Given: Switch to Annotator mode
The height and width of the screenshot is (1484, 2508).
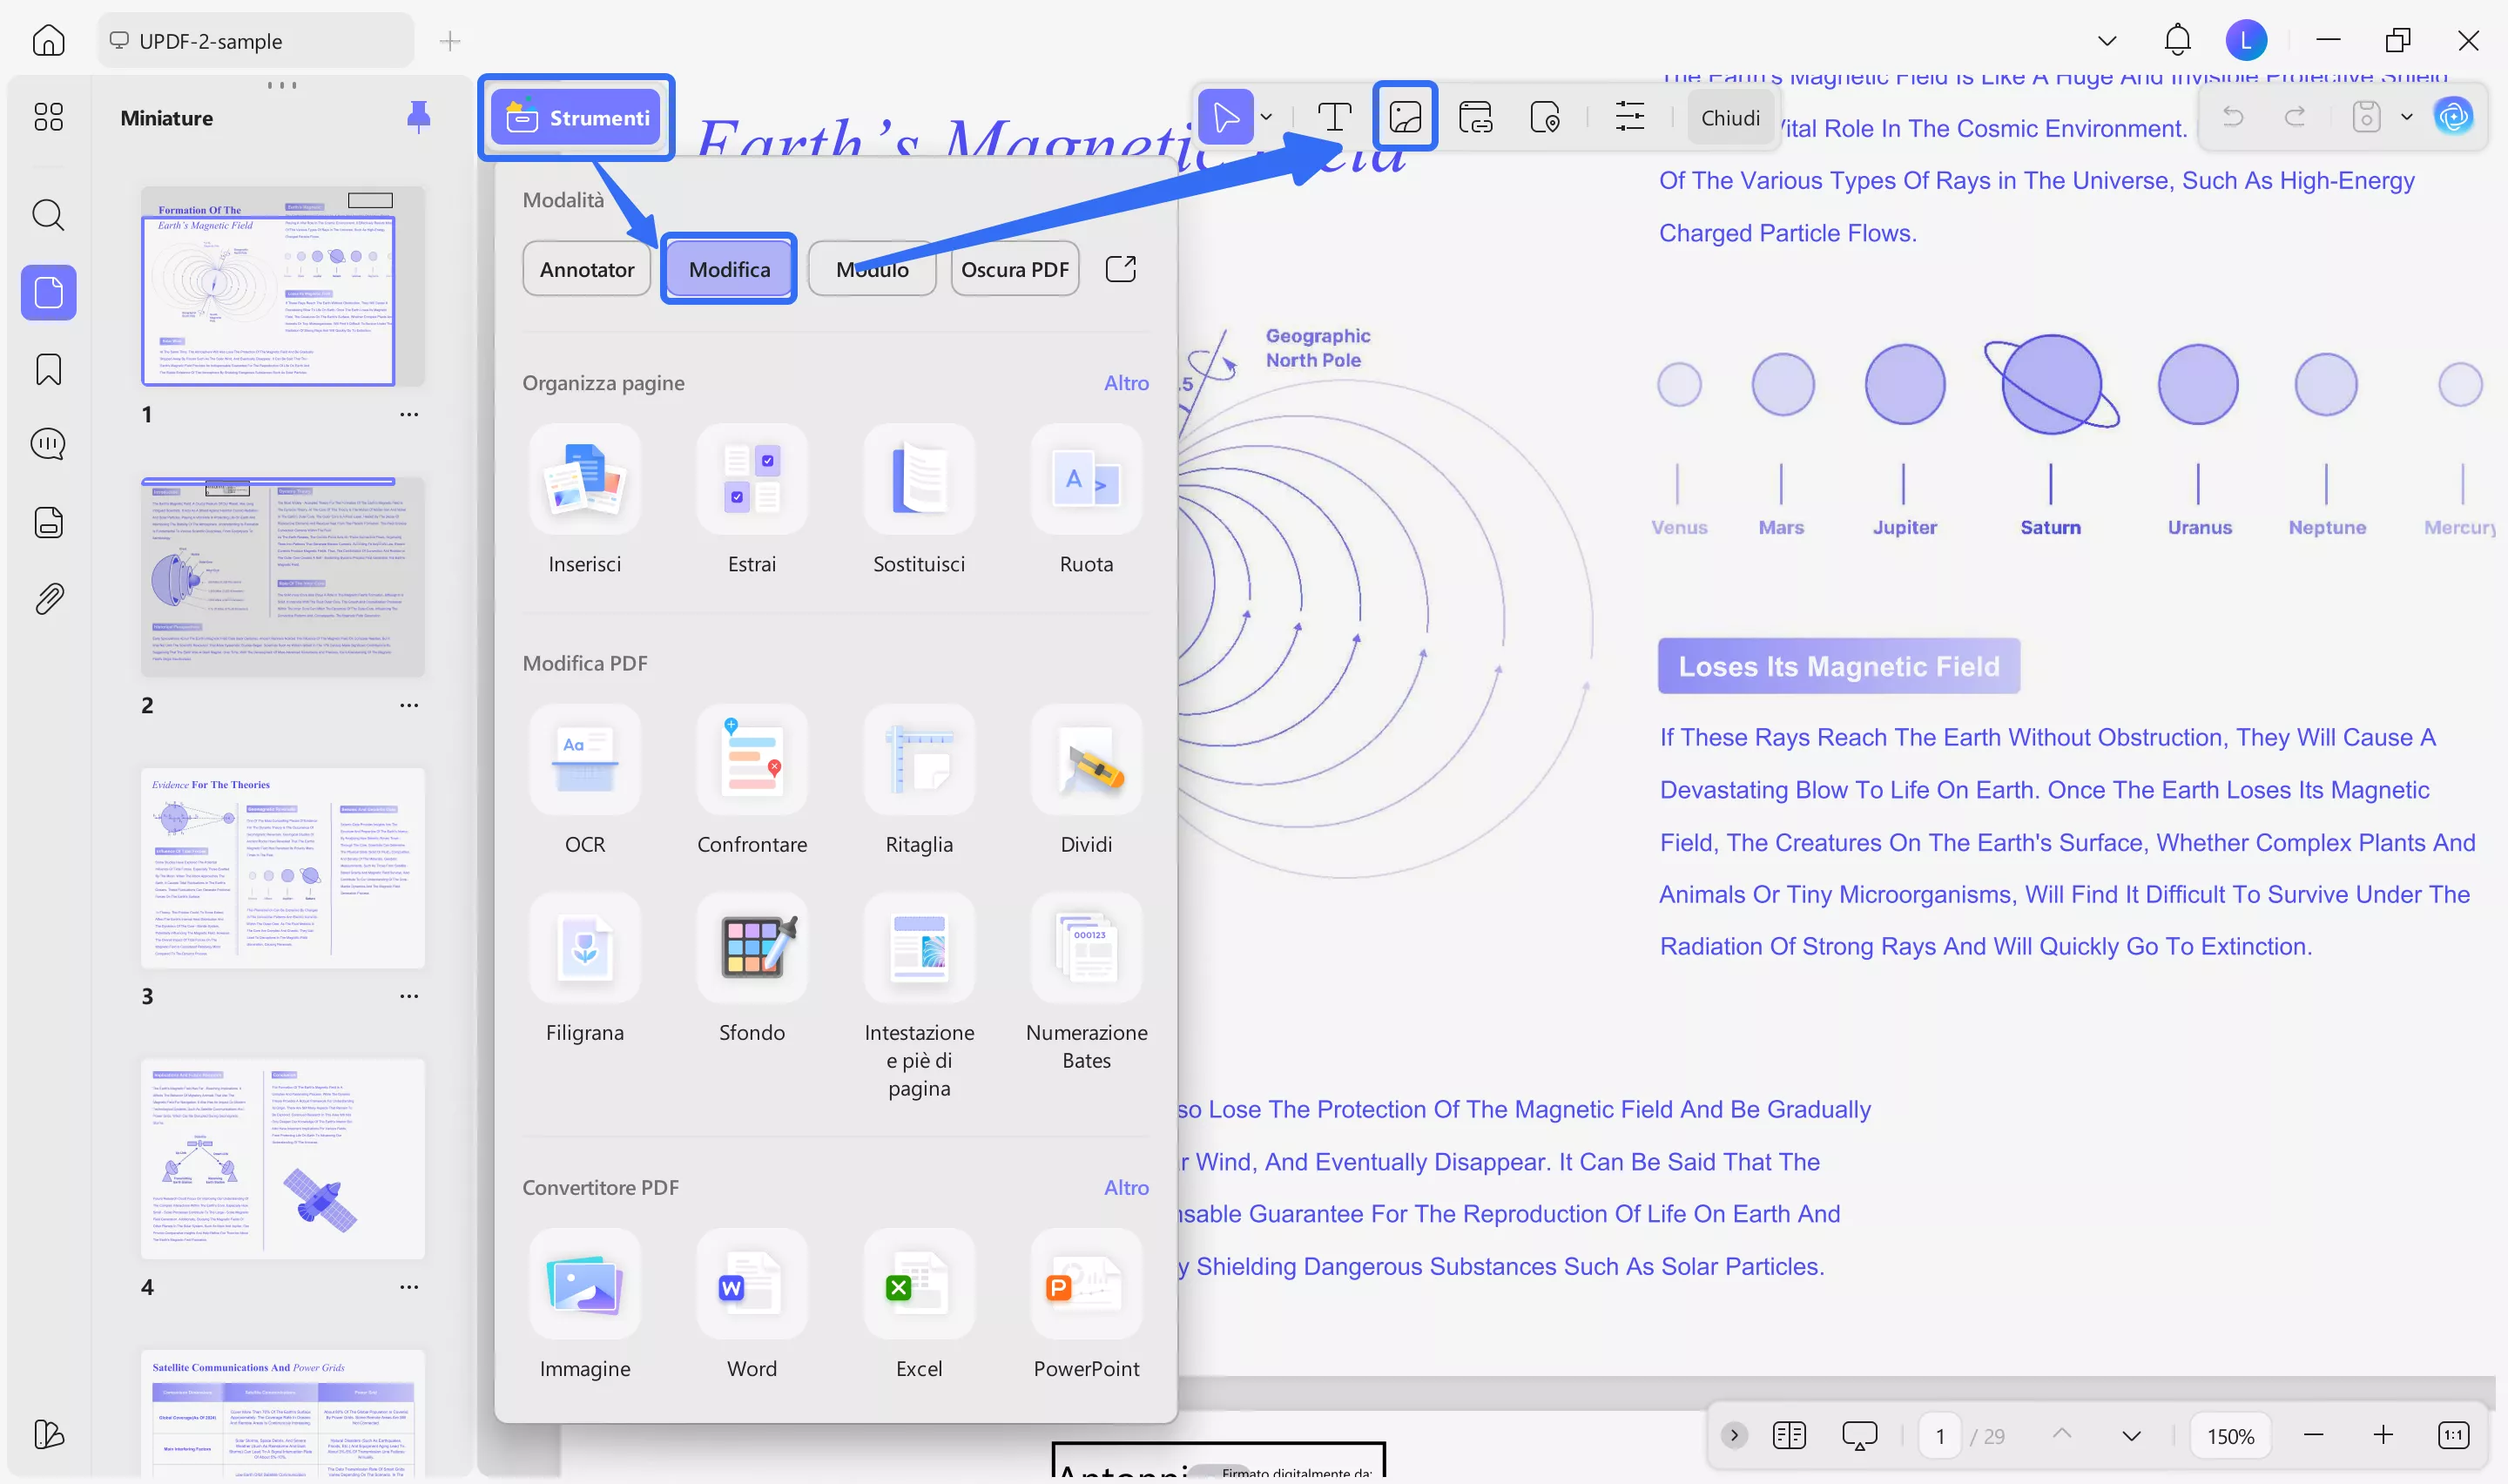Looking at the screenshot, I should tap(587, 269).
